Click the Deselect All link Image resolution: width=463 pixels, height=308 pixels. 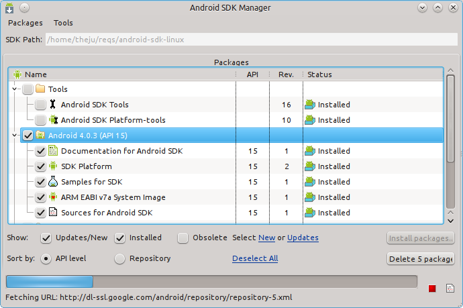[255, 258]
